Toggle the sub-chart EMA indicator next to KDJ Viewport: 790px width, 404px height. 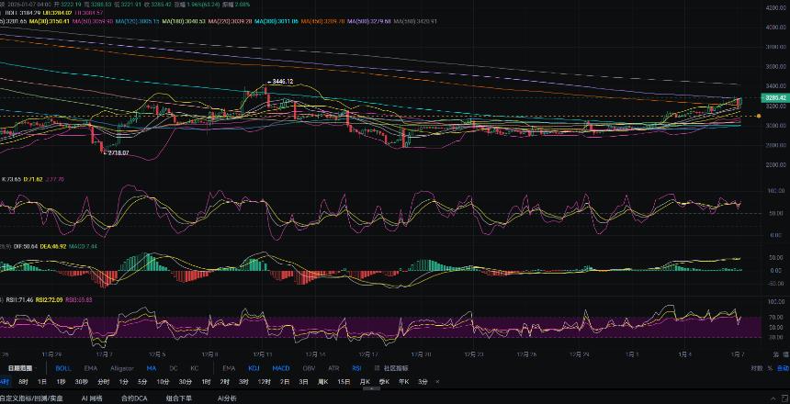(229, 368)
